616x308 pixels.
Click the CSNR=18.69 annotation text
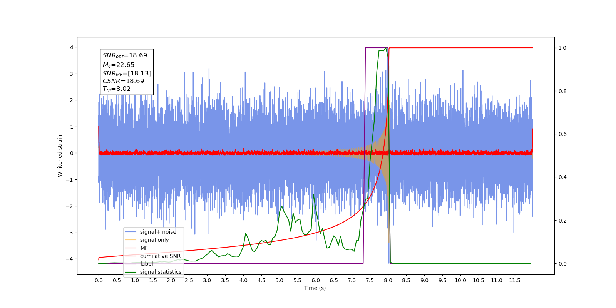point(123,81)
